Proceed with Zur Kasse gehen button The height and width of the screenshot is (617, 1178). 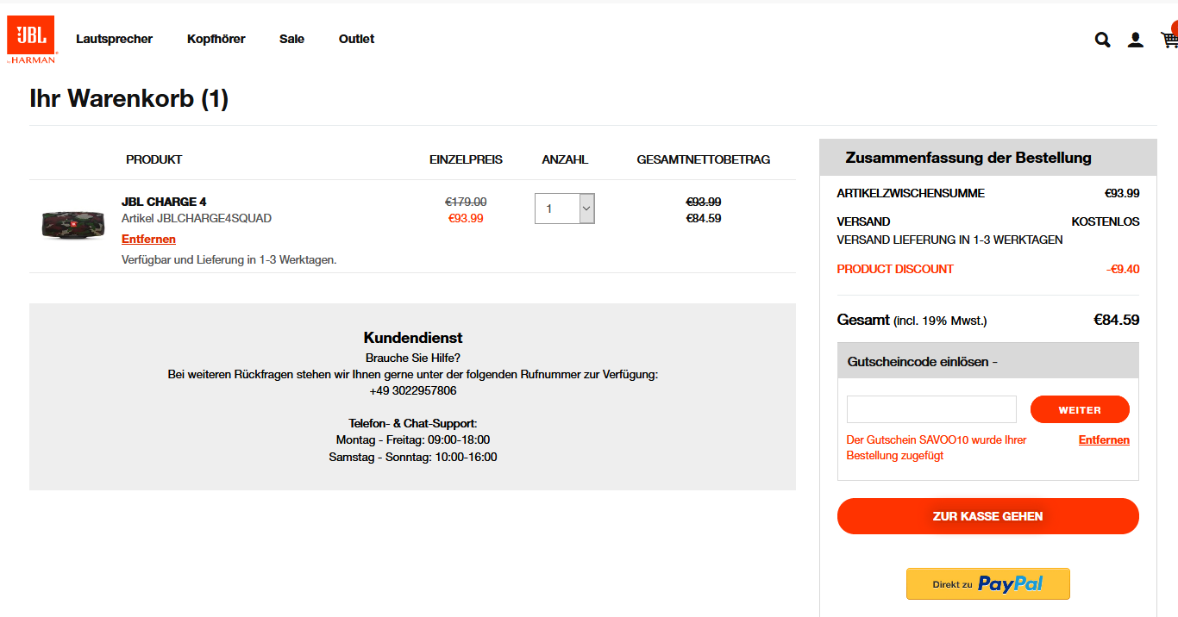click(x=987, y=516)
